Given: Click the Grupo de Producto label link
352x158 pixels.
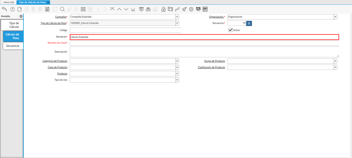Looking at the screenshot, I should [x=215, y=61].
